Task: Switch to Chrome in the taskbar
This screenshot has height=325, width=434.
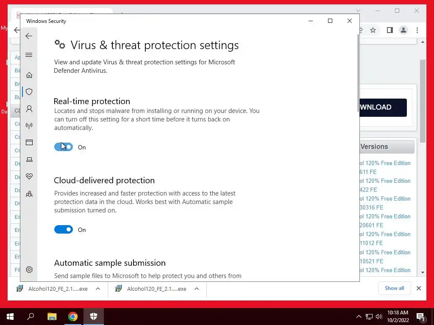Action: coord(73,317)
